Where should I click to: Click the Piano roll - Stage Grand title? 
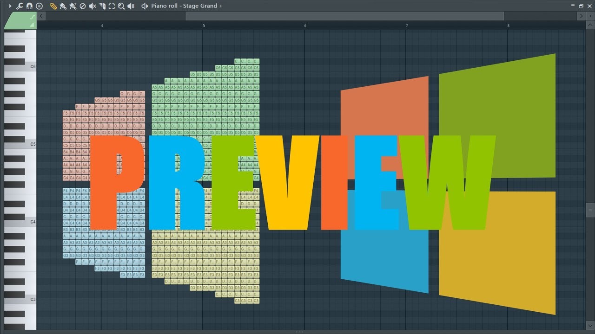184,6
